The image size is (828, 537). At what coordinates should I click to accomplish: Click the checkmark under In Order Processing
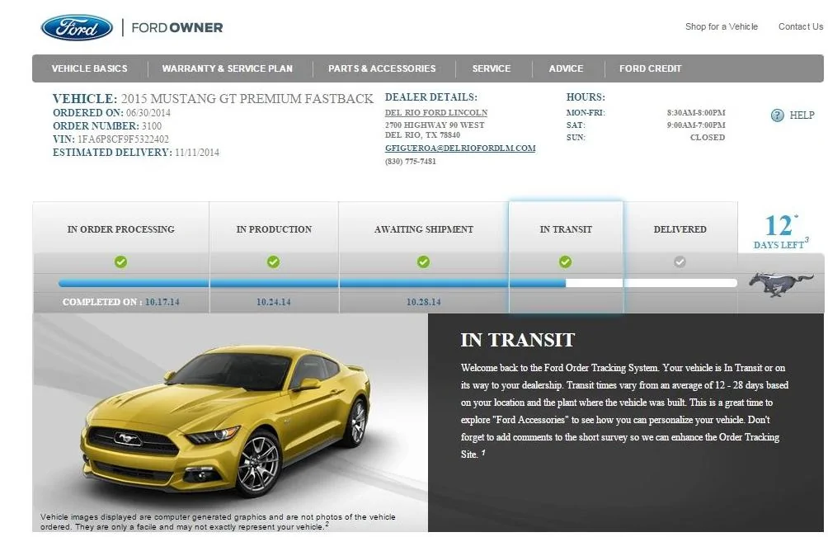tap(121, 261)
